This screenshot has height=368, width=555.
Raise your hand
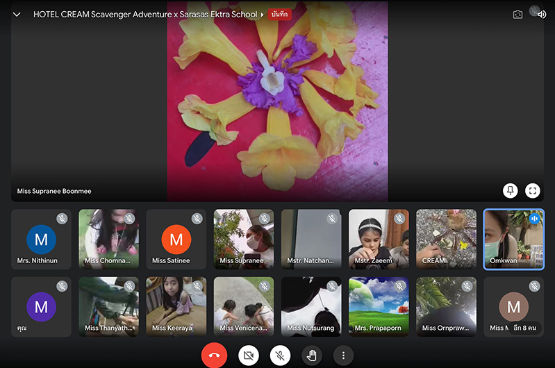[311, 356]
